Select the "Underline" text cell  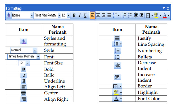(58, 81)
